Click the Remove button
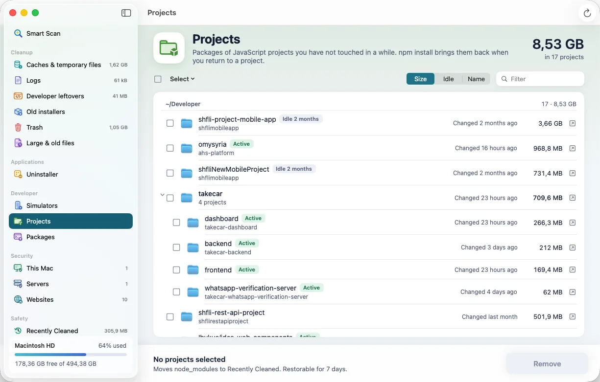600x382 pixels. click(547, 364)
